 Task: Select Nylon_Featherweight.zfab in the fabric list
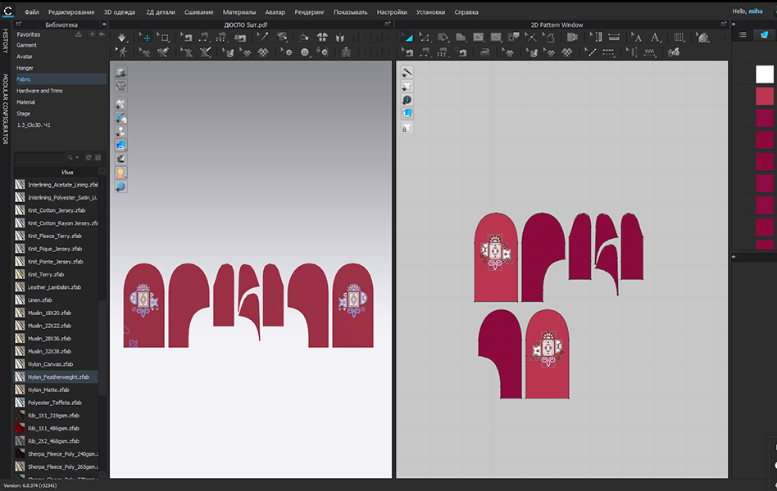pos(56,377)
